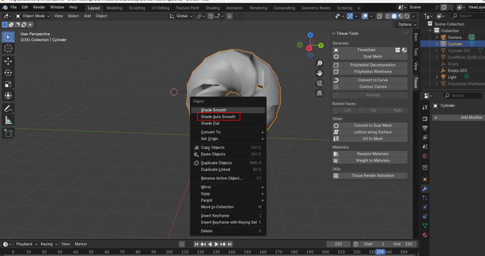Collapse the Collection in outliner

[x=430, y=31]
